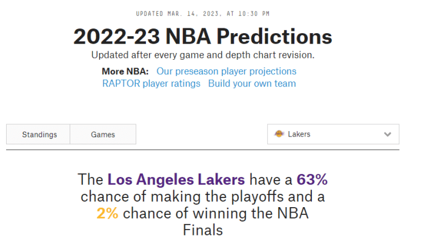
Task: Click the "Updated after every game" subtitle
Action: click(203, 55)
